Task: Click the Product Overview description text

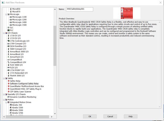Action: [x=108, y=30]
